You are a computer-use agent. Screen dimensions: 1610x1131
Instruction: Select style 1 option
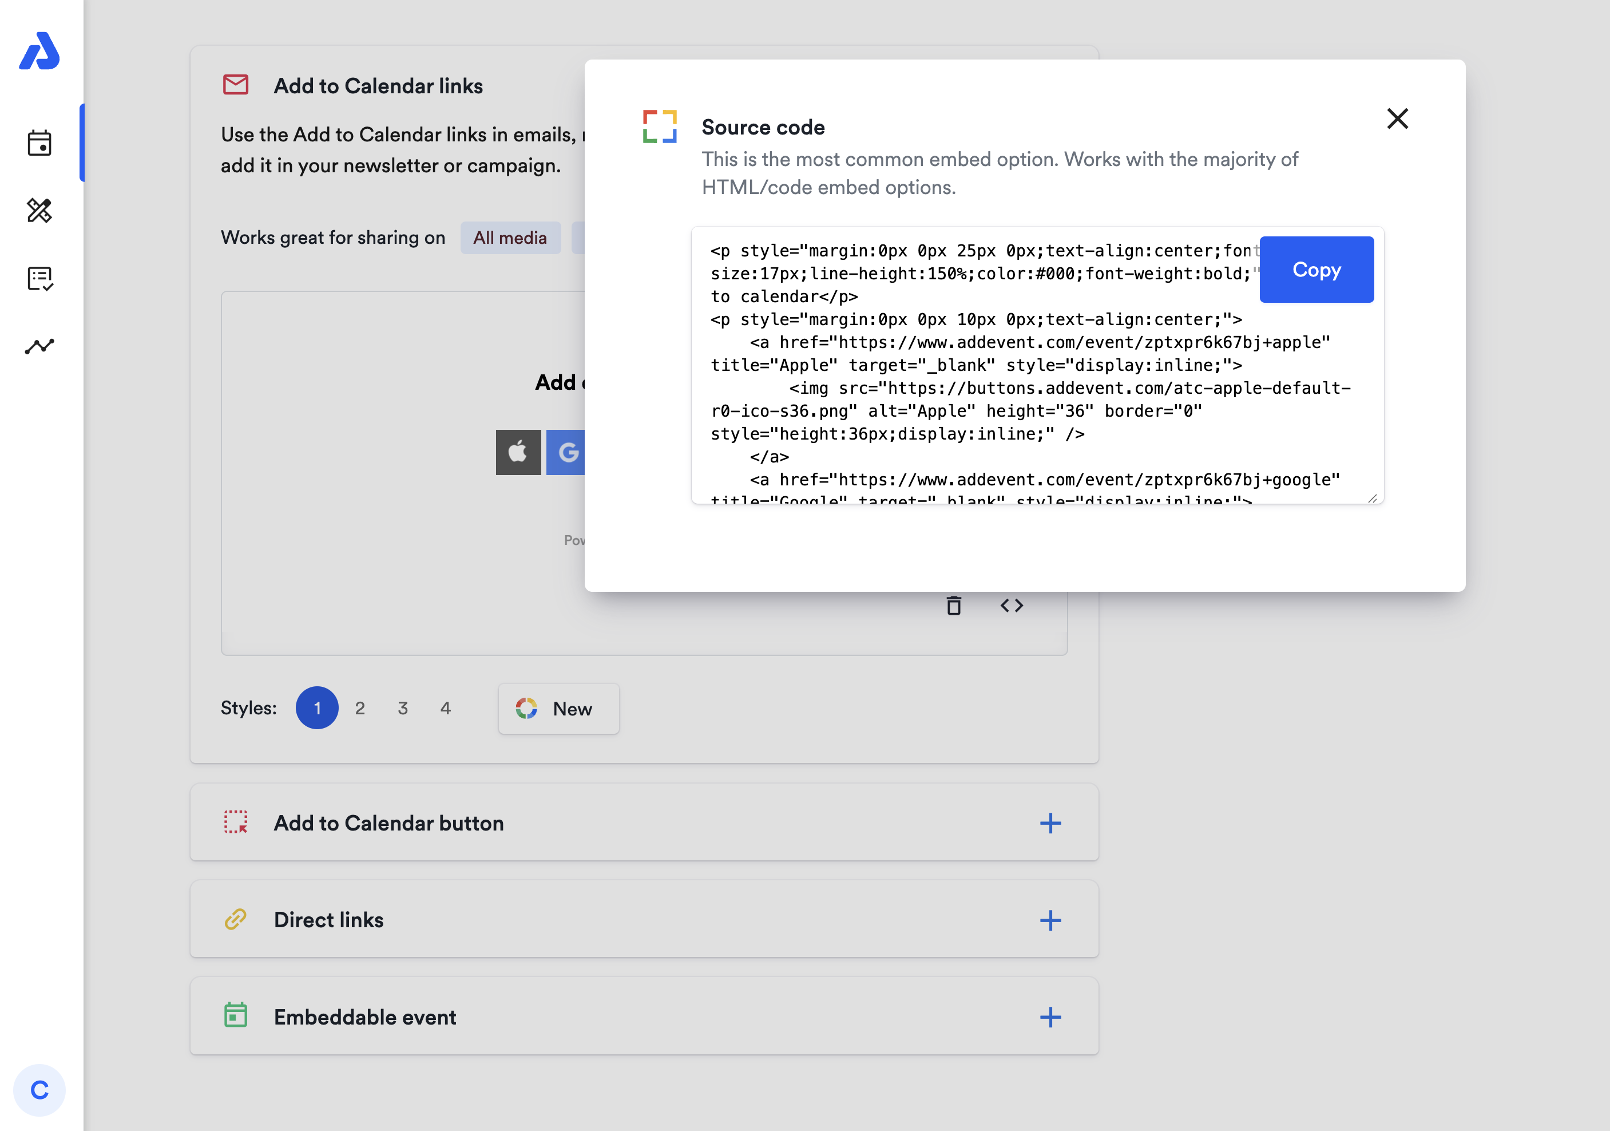click(x=317, y=708)
